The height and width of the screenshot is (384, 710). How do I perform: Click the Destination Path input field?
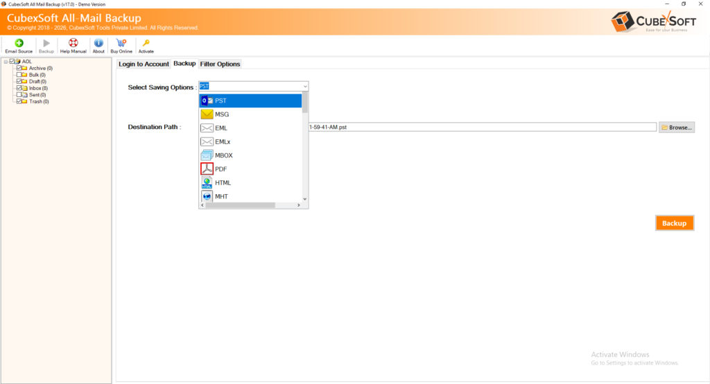click(483, 128)
